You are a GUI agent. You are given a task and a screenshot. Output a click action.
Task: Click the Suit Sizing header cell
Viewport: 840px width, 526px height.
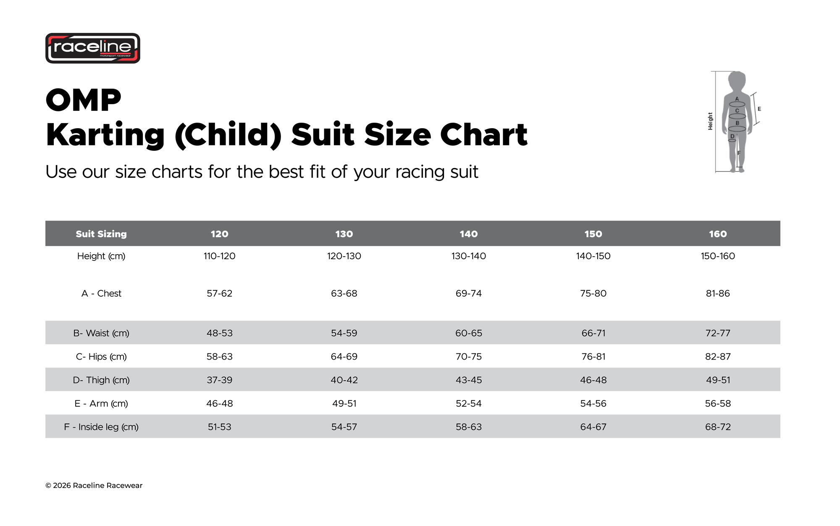[x=101, y=234]
